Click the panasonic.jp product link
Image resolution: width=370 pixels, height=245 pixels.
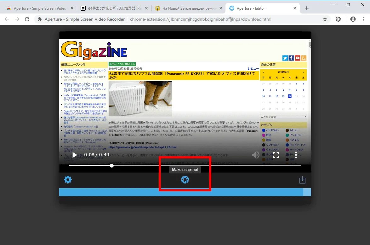[142, 147]
